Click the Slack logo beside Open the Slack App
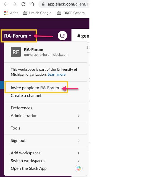Image resolution: width=146 pixels, height=177 pixels. (79, 168)
